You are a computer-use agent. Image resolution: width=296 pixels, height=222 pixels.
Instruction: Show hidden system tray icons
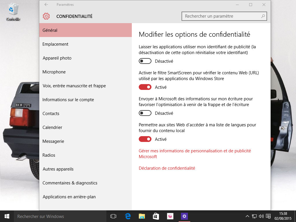(x=247, y=216)
